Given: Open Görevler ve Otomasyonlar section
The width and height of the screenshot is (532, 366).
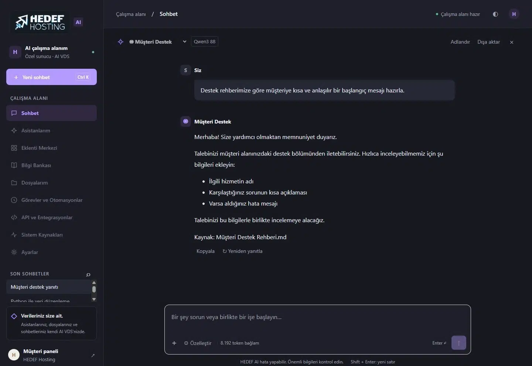Looking at the screenshot, I should point(51,200).
